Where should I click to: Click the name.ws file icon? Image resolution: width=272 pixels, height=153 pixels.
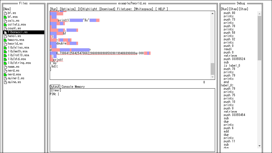pyautogui.click(x=5, y=67)
